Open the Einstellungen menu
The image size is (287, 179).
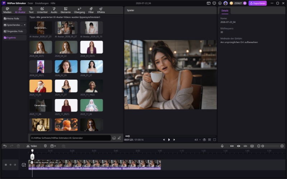[x=42, y=3]
